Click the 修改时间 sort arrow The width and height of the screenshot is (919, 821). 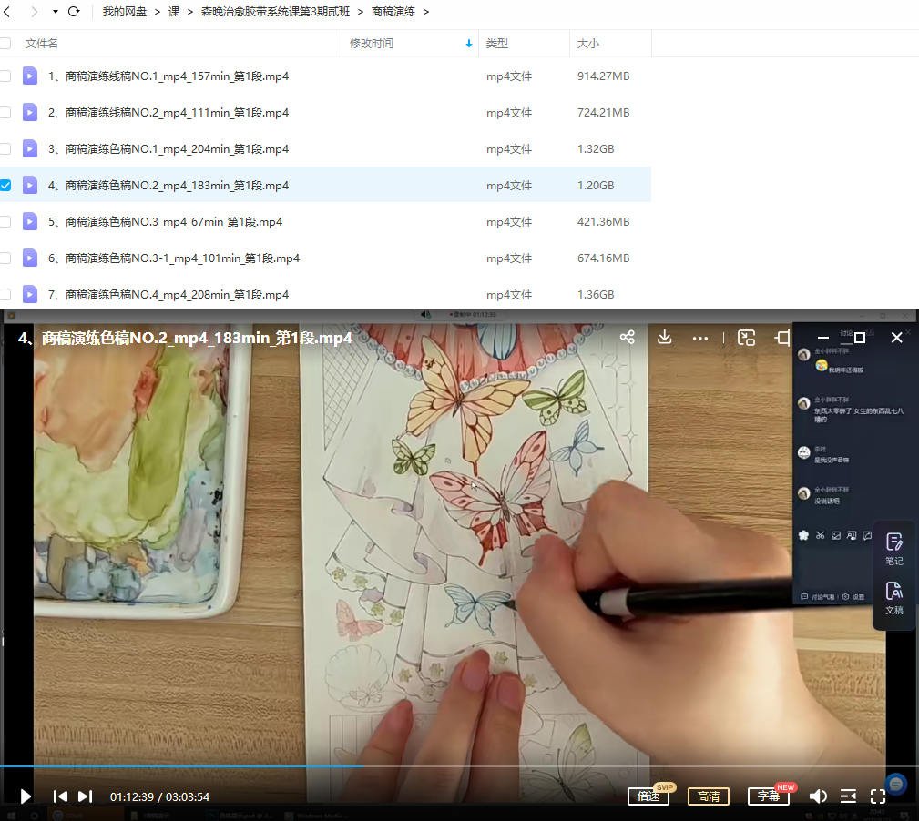pyautogui.click(x=469, y=43)
